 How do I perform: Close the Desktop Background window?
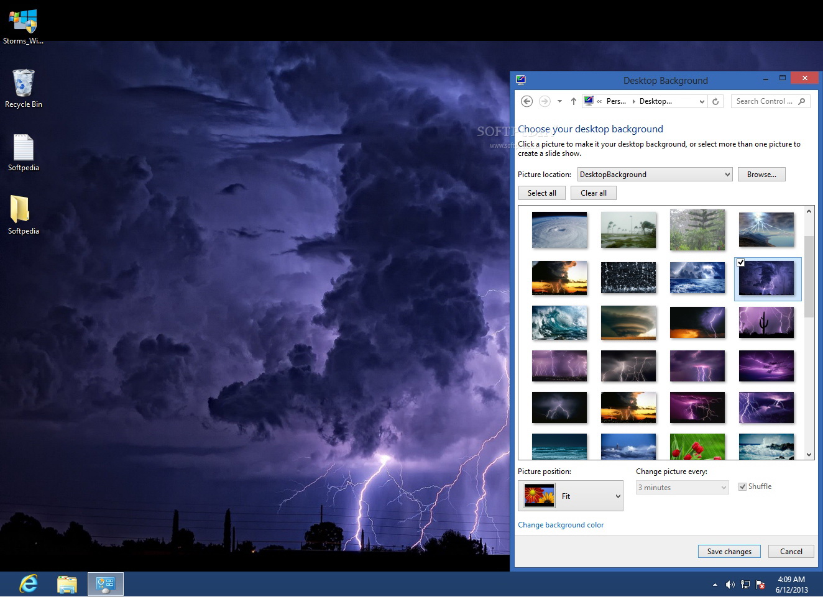pyautogui.click(x=805, y=78)
